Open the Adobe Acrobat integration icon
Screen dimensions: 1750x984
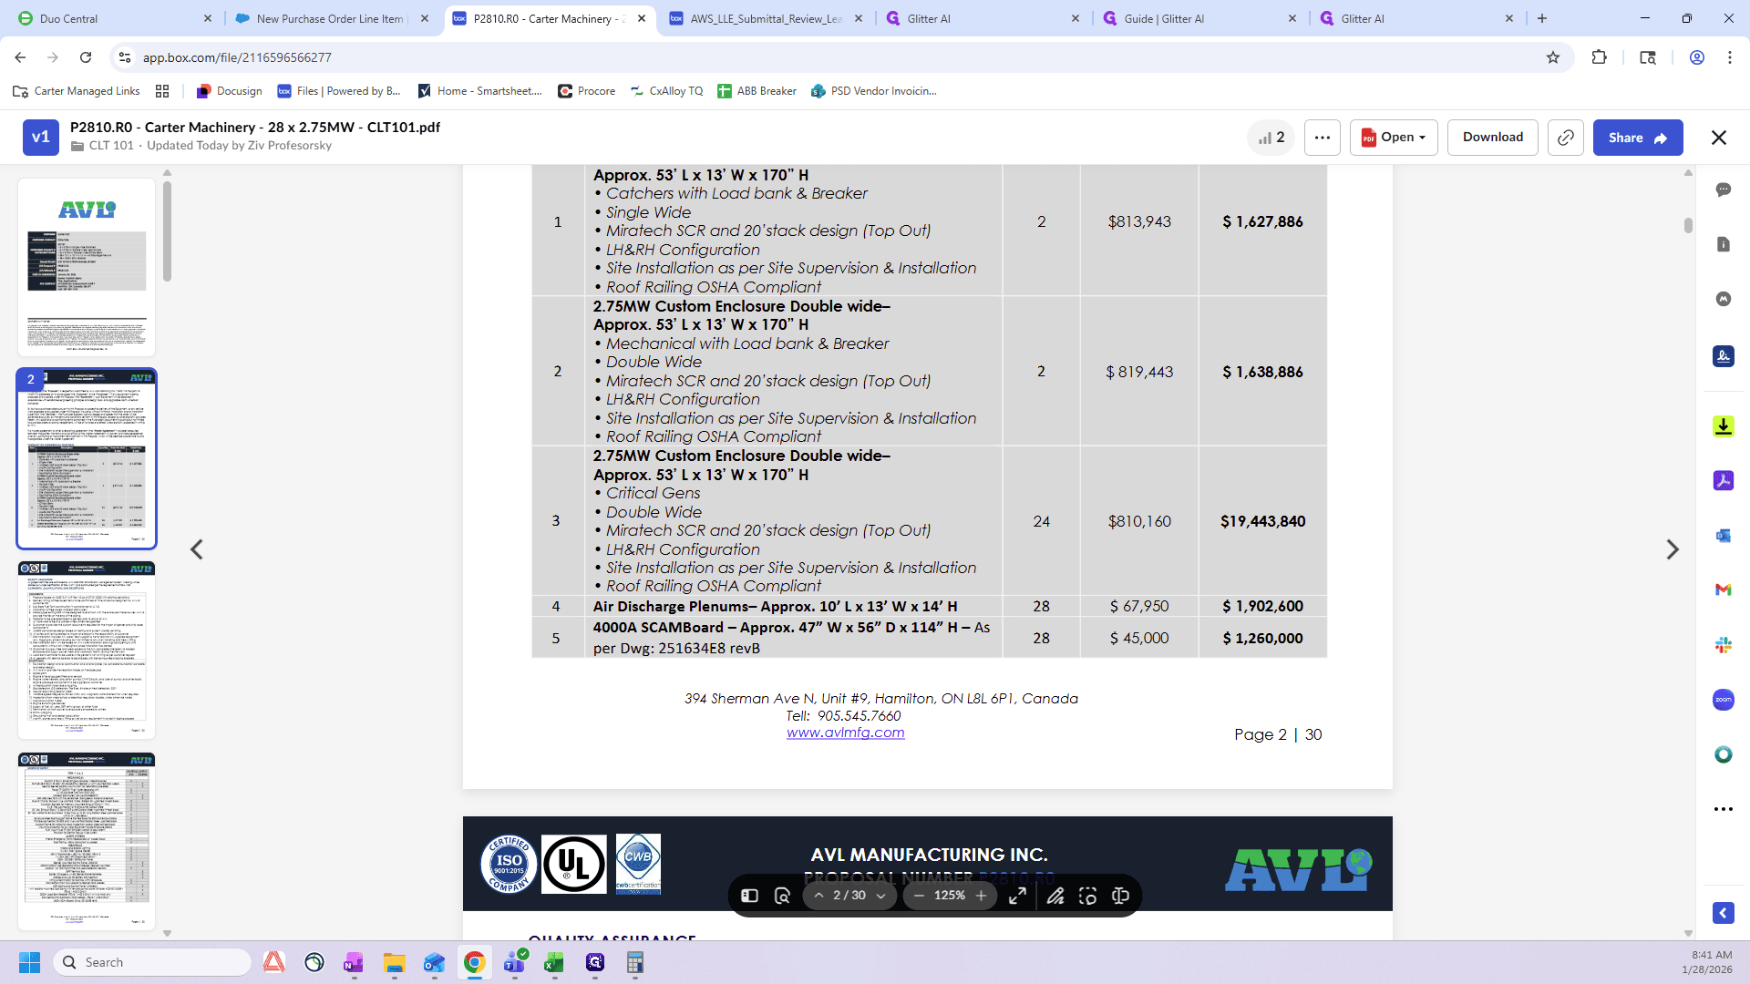(1723, 481)
